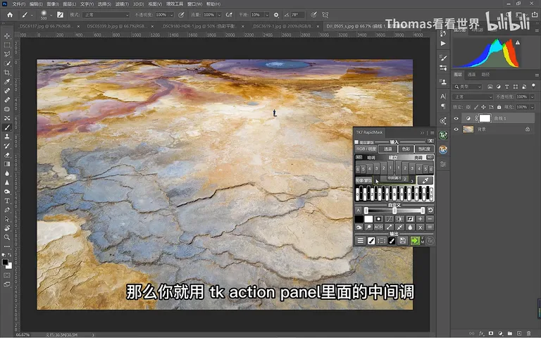The image size is (541, 338).
Task: Hide the Background layer eye
Action: point(456,129)
